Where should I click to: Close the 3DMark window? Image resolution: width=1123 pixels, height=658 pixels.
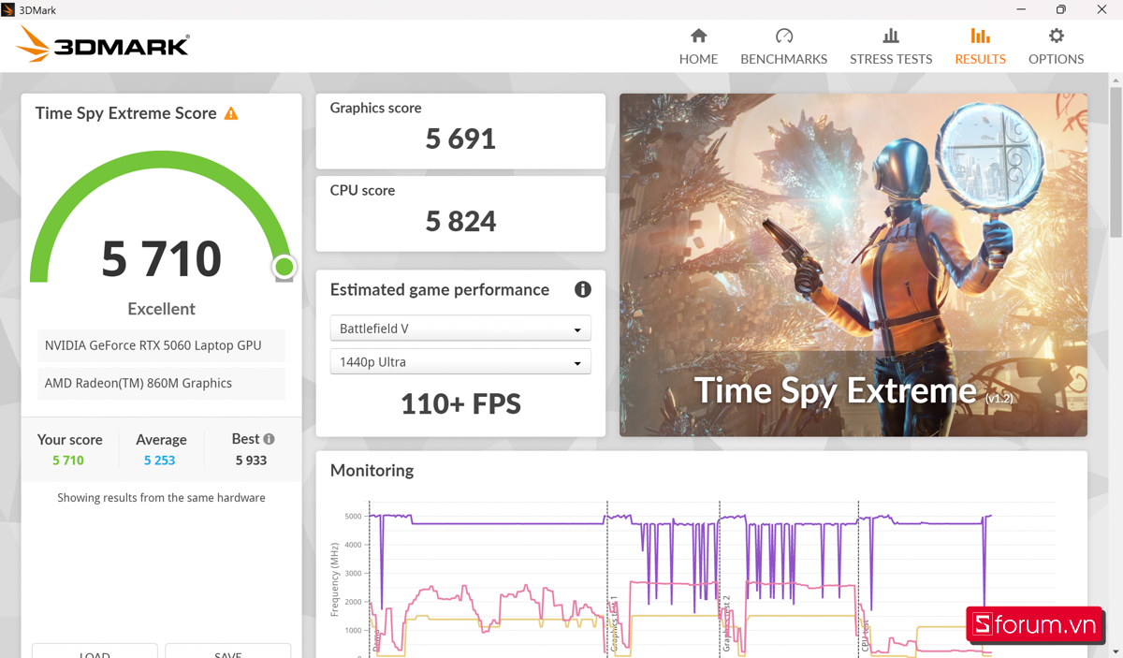1101,9
